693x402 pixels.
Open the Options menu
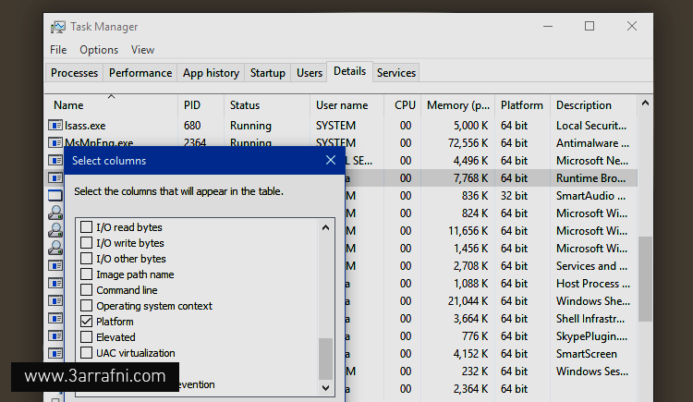[x=99, y=50]
